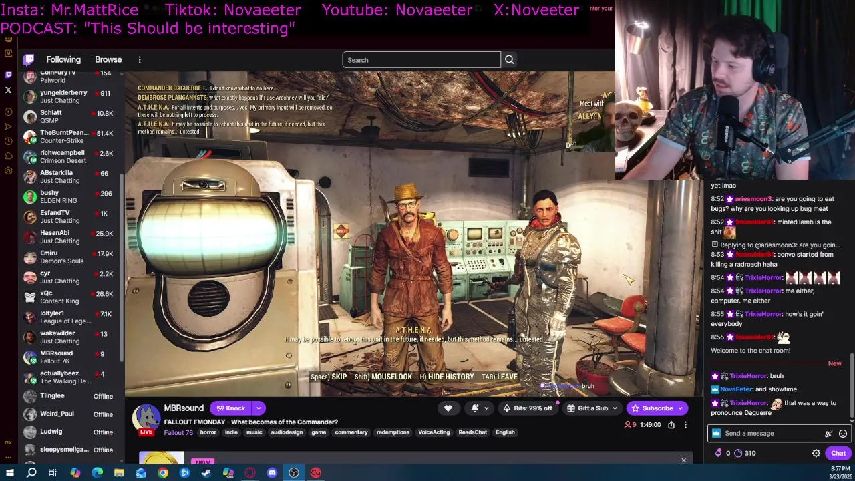The height and width of the screenshot is (481, 855).
Task: Open the Fallout 76 category link
Action: [178, 432]
